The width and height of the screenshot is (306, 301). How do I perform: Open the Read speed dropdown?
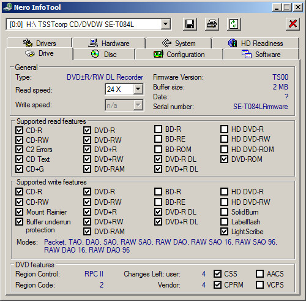138,89
